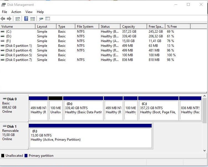
Task: Click the '818 MB' free space cell
Action: click(154, 60)
